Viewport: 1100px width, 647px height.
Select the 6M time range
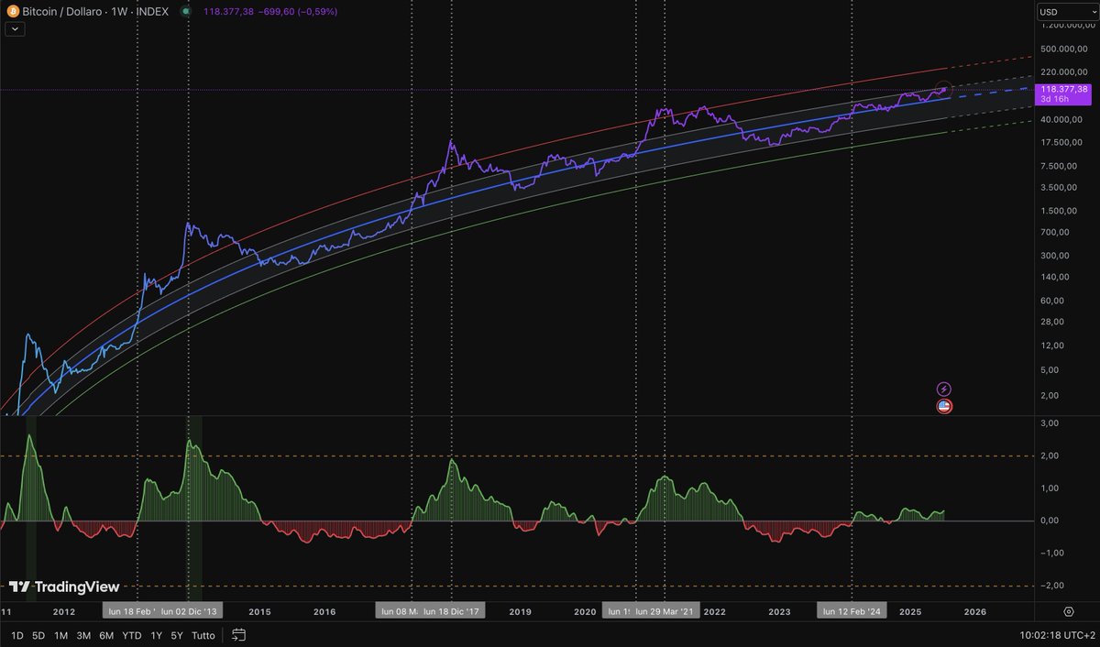click(106, 635)
